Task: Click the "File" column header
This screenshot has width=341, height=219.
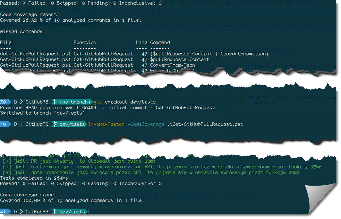Action: pyautogui.click(x=6, y=42)
